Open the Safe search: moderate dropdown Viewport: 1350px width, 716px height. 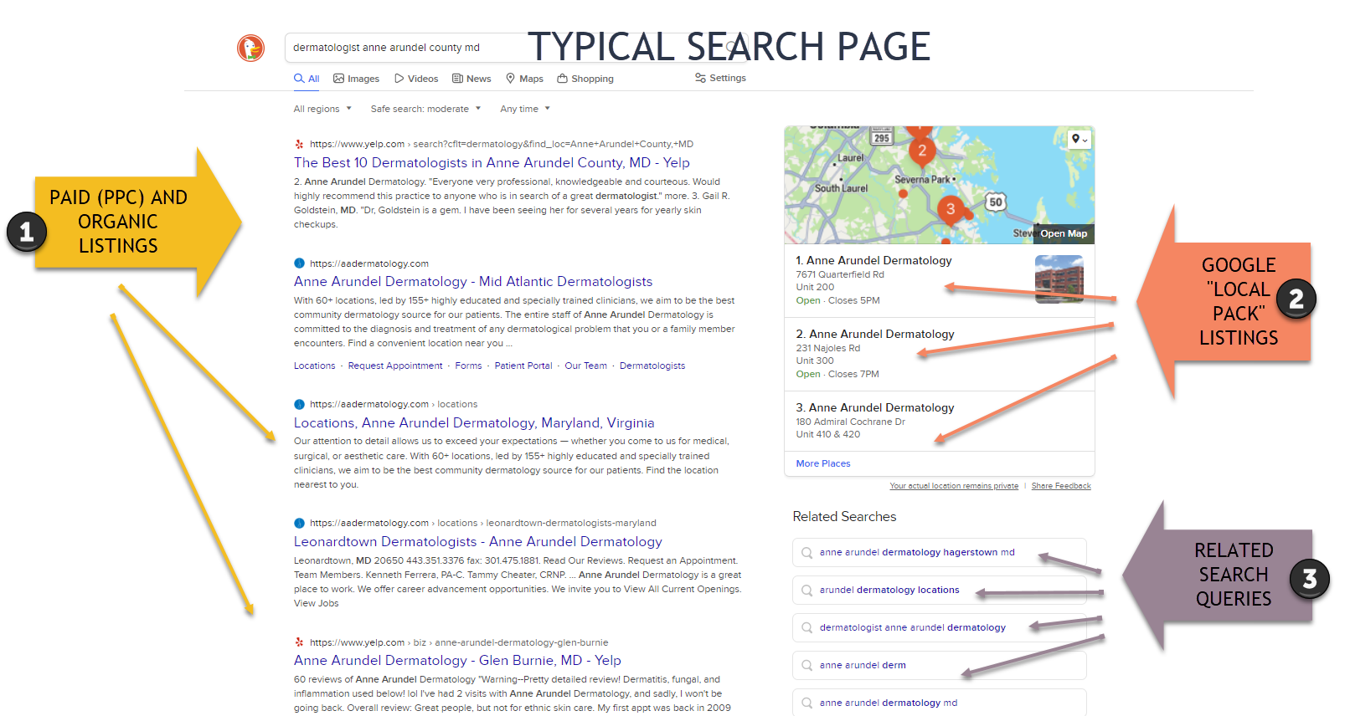click(425, 109)
